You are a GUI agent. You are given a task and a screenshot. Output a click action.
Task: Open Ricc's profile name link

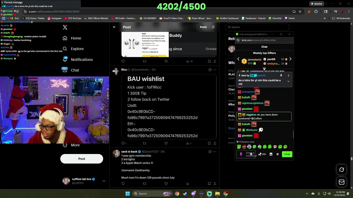click(125, 70)
